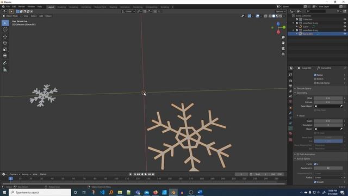Jump to the timeline start frame button
This screenshot has width=348, height=196.
pos(135,174)
